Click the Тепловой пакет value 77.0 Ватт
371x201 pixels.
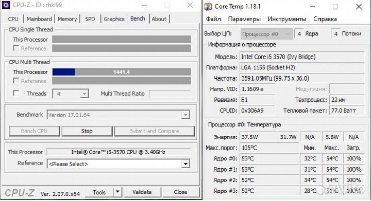[x=347, y=111]
